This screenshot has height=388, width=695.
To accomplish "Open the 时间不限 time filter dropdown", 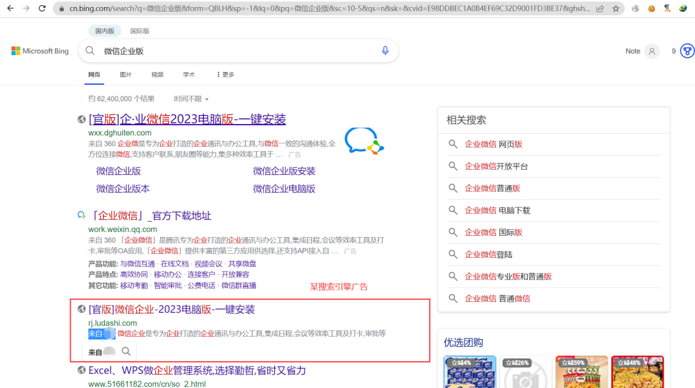I will [191, 99].
